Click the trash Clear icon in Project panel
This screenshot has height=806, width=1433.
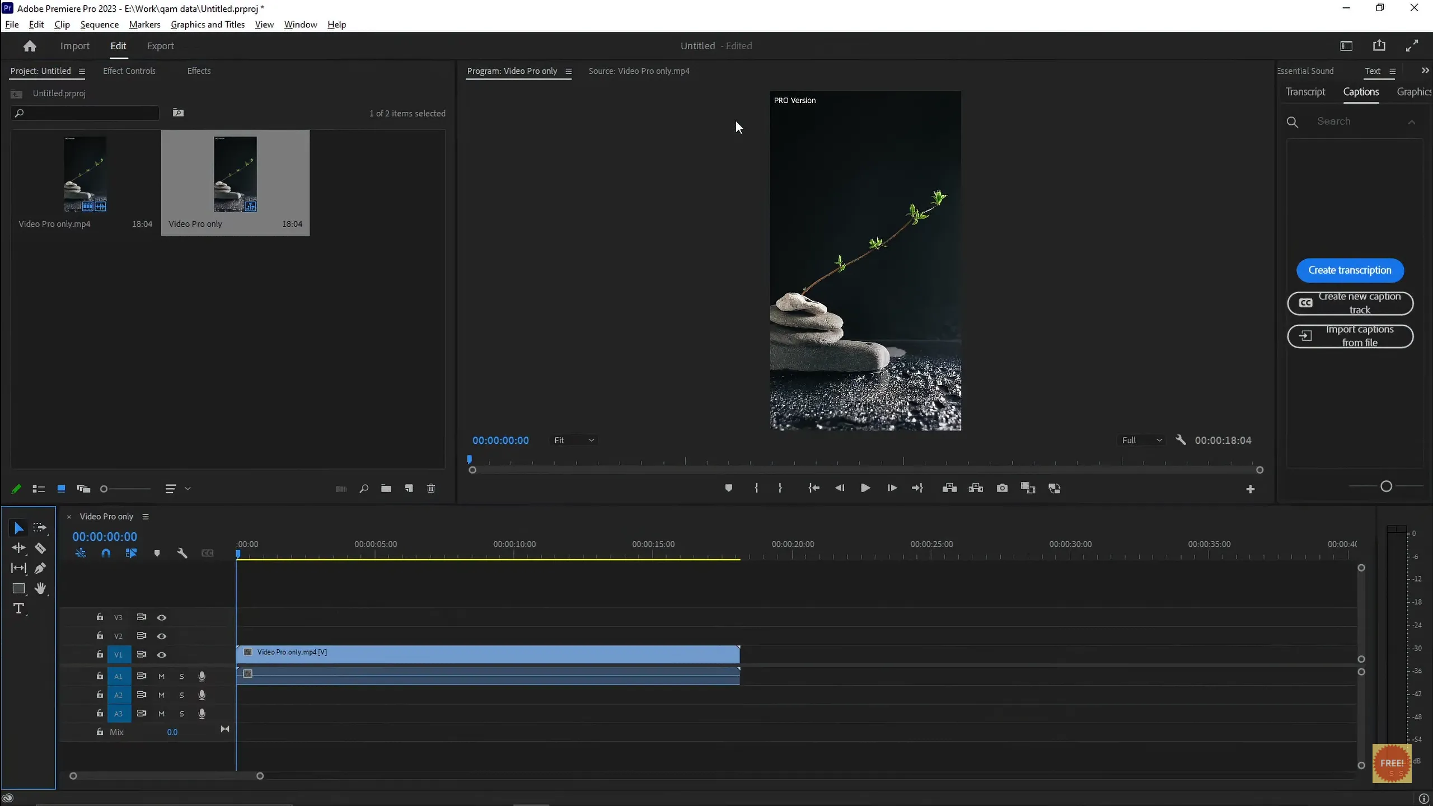[x=431, y=489]
